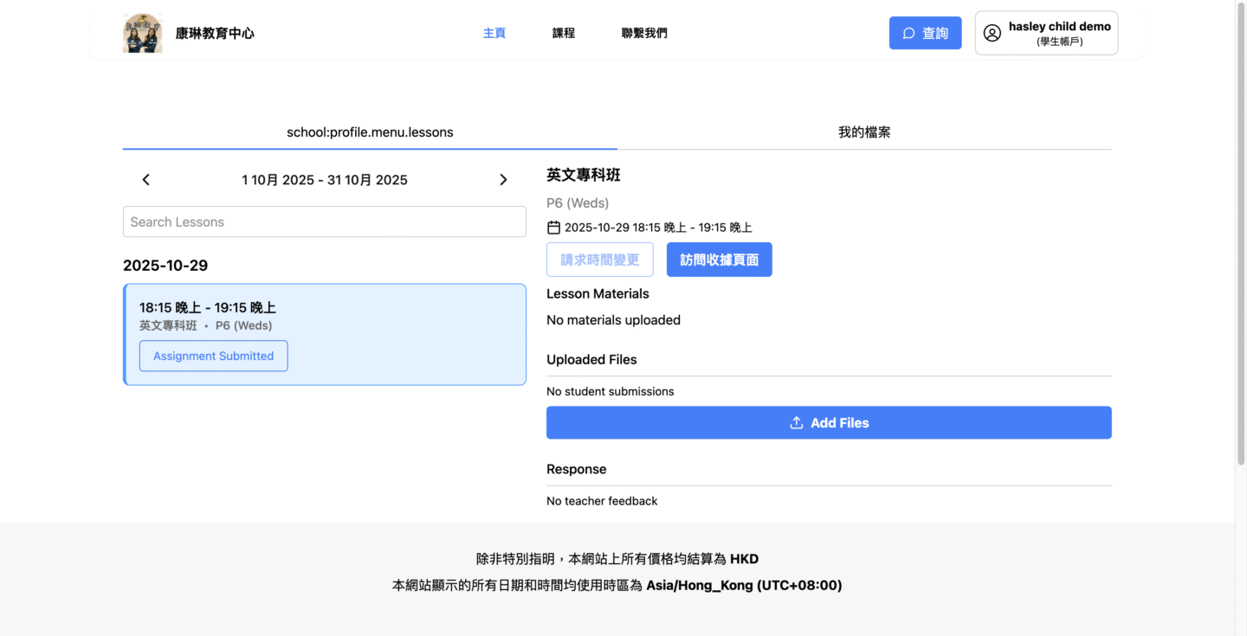Click the user avatar icon
Viewport: 1247px width, 636px height.
[x=992, y=33]
